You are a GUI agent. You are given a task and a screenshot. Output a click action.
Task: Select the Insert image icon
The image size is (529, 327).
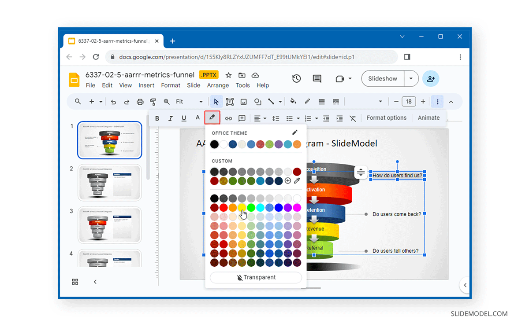tap(243, 101)
